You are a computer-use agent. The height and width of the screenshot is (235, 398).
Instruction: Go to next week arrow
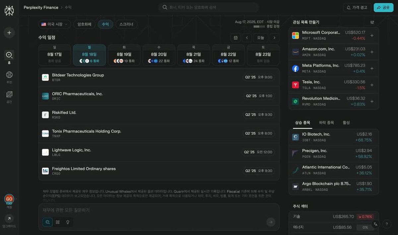coord(274,38)
